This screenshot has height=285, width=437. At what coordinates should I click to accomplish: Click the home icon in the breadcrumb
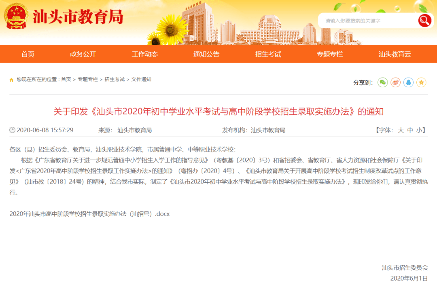coord(11,80)
